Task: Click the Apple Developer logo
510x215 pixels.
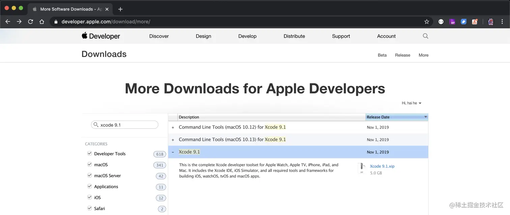Action: [x=101, y=36]
